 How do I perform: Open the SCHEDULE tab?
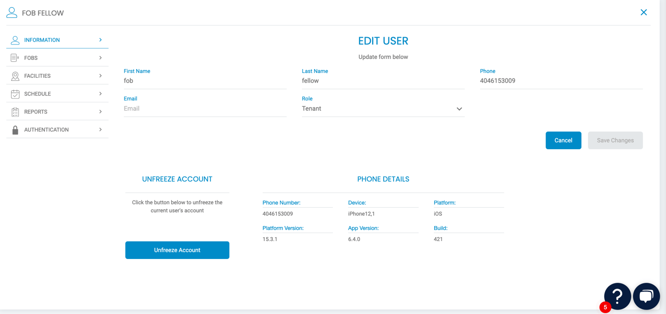tap(57, 94)
